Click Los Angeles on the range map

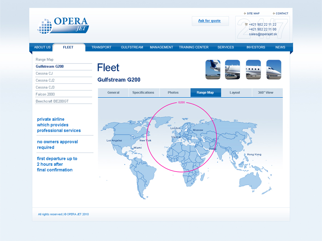114,140
